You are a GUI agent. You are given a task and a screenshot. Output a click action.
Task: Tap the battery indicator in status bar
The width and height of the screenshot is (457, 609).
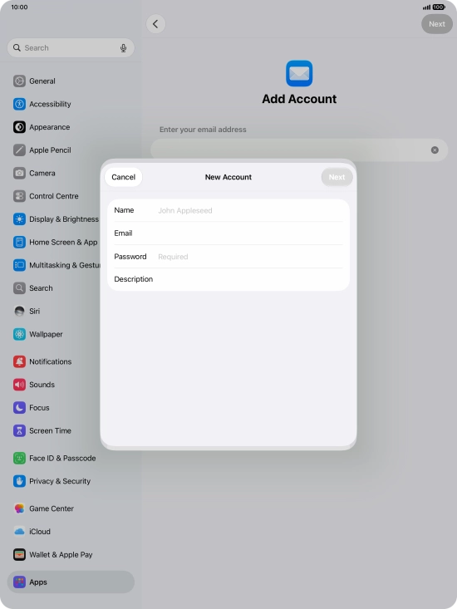439,7
